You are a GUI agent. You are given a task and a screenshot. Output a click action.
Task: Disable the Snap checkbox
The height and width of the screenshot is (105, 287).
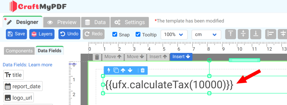115,34
